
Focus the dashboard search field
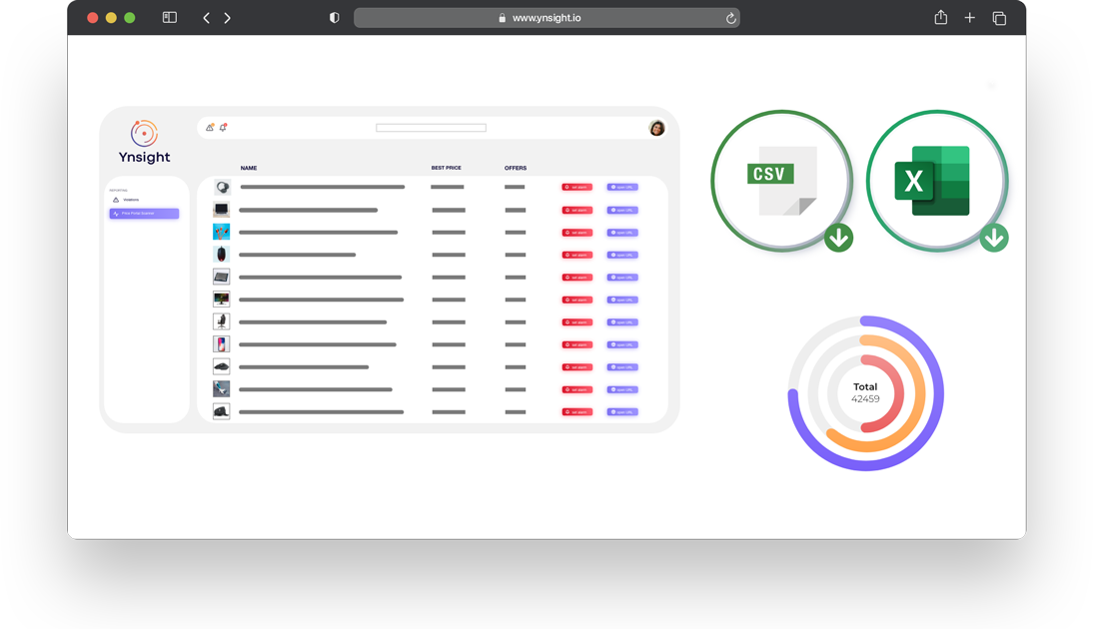(431, 128)
